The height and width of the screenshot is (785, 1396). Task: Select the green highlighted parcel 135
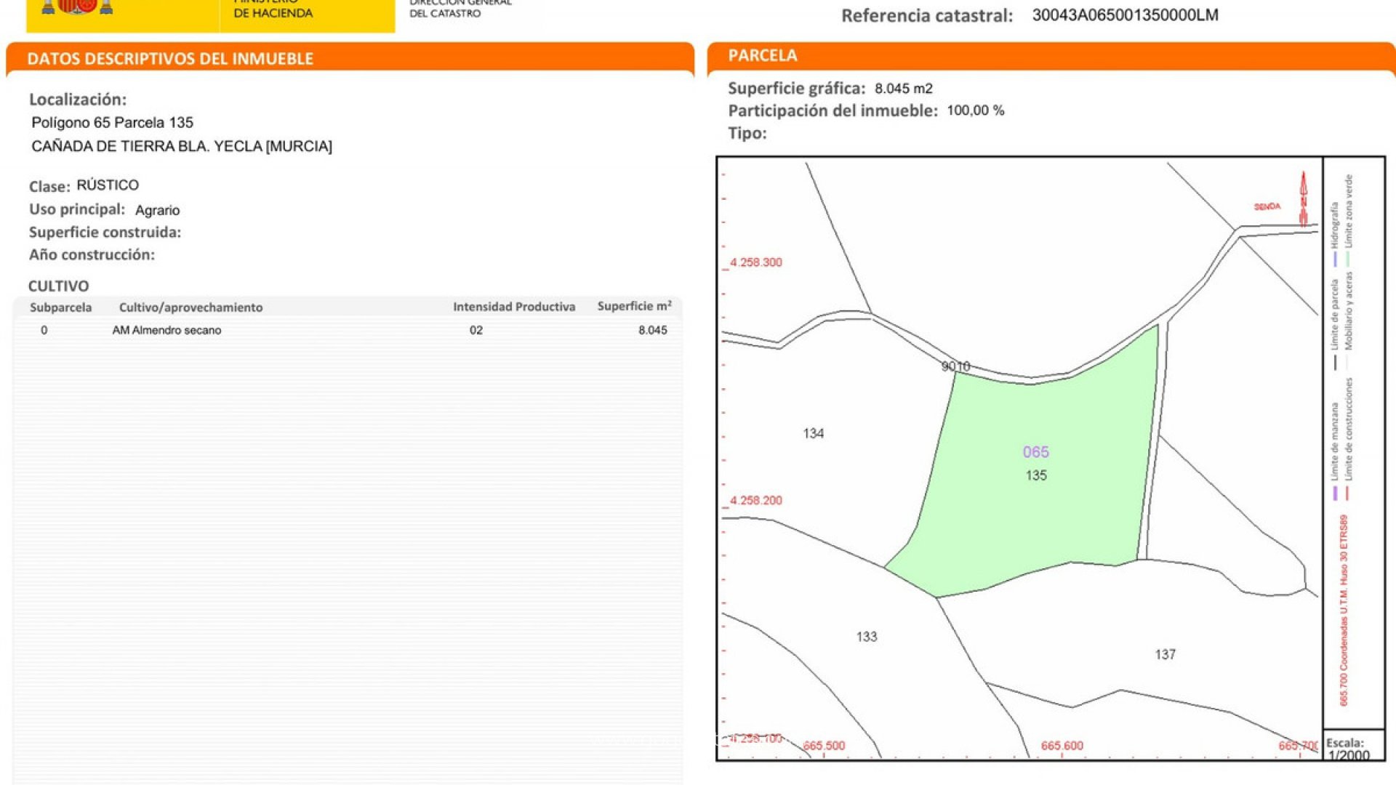(1036, 476)
